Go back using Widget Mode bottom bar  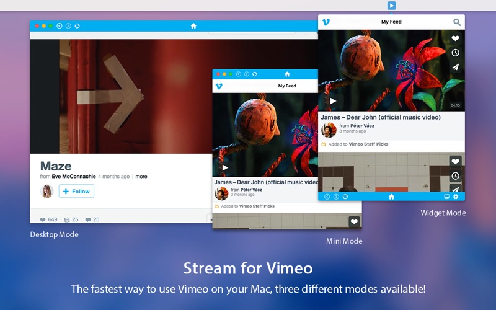[x=327, y=197]
